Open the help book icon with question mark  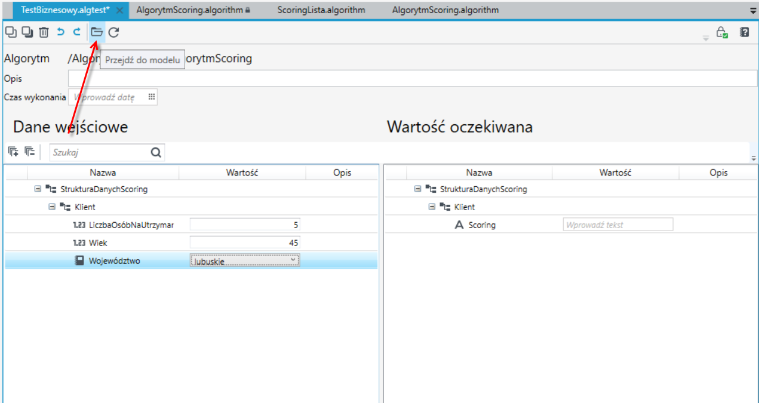pyautogui.click(x=744, y=32)
